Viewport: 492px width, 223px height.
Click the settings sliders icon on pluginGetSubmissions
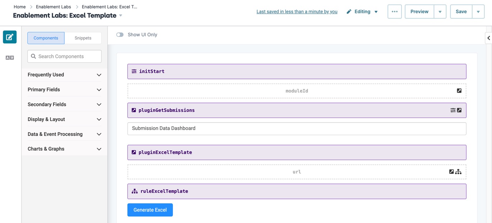[453, 110]
